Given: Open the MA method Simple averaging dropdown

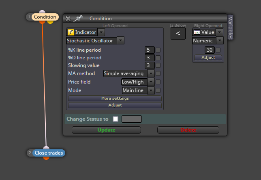Looking at the screenshot, I should [151, 73].
